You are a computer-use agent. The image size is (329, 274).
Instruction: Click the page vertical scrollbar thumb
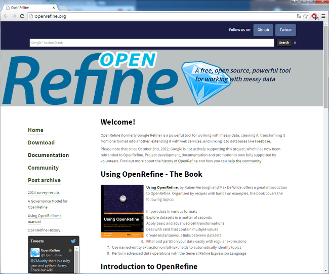point(326,67)
